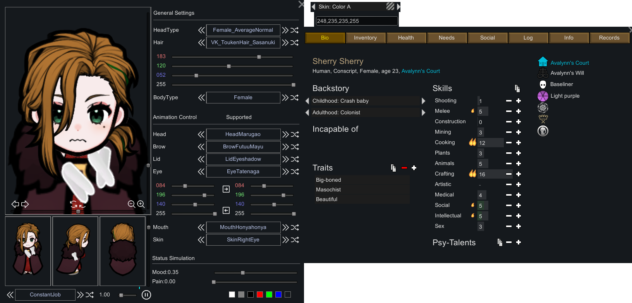The image size is (632, 303).
Task: Pause the animation playback
Action: 146,295
